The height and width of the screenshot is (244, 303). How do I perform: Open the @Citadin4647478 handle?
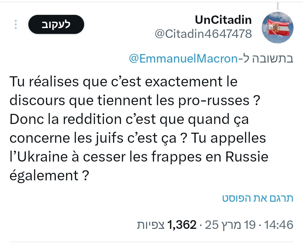click(x=203, y=34)
